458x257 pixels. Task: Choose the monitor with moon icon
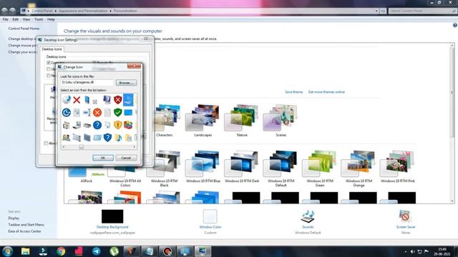(x=107, y=100)
